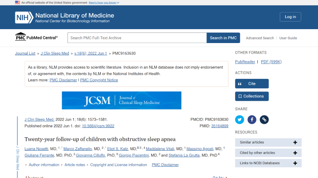Open DOI 10.5664/jcsm.9922 link

point(98,126)
